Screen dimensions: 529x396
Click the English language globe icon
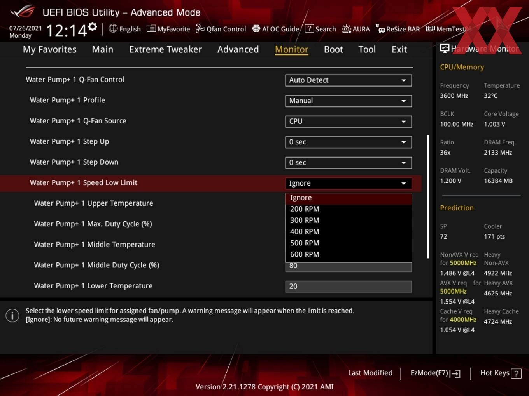[113, 28]
